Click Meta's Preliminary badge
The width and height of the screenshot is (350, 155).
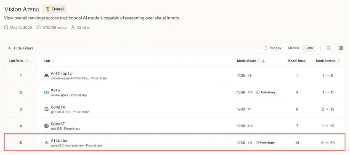265,92
